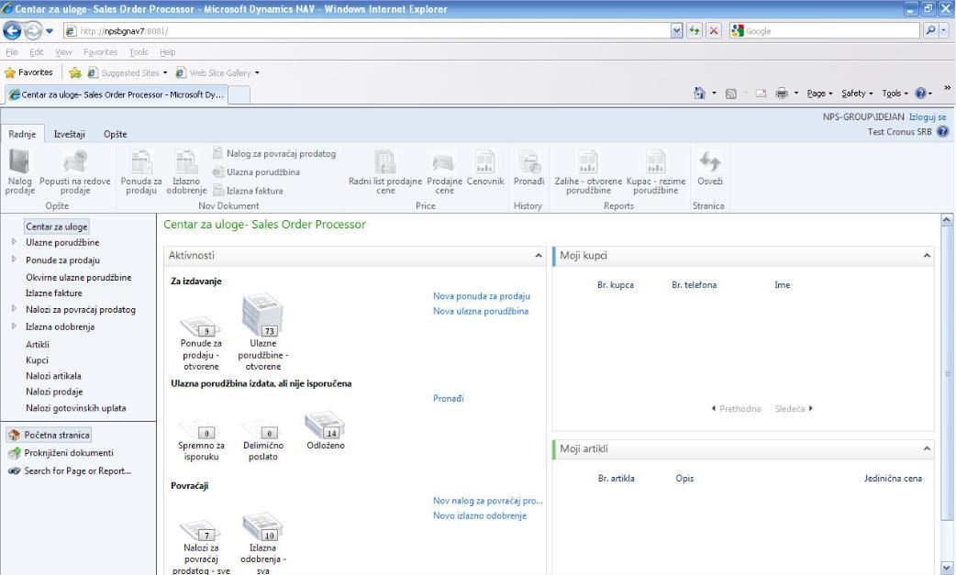The width and height of the screenshot is (956, 575).
Task: Open the Favorites menu in menu bar
Action: click(101, 52)
